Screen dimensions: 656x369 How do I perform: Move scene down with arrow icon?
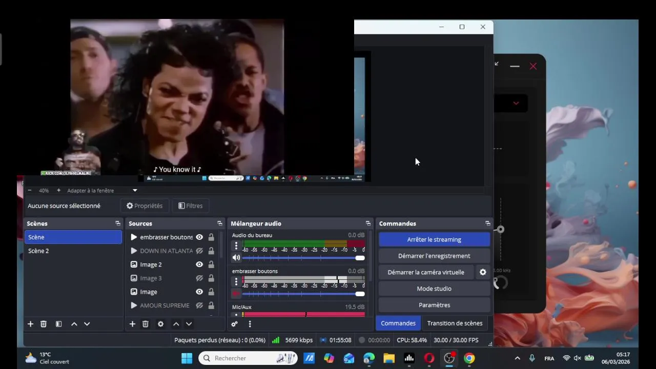point(87,324)
